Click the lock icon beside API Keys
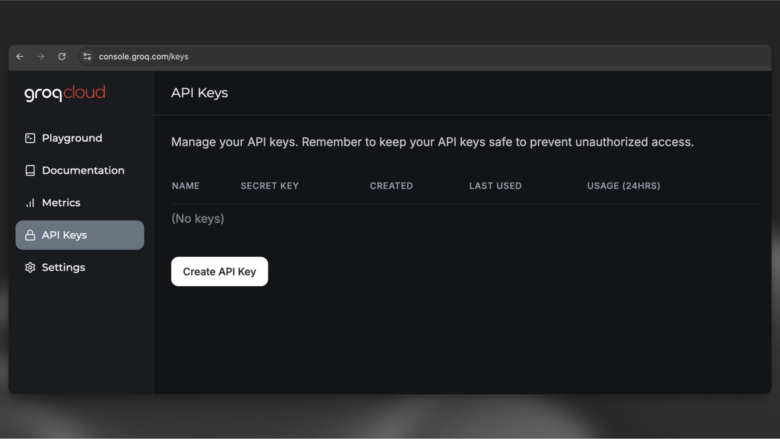 (30, 235)
